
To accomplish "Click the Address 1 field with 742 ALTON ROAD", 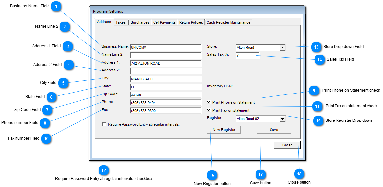I will (166, 63).
